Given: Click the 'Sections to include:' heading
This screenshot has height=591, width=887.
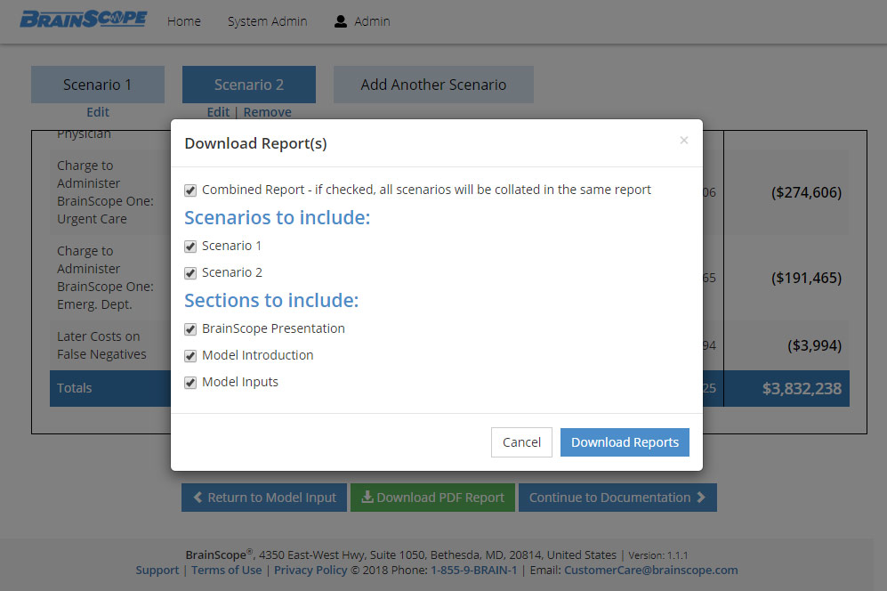Looking at the screenshot, I should click(x=271, y=300).
